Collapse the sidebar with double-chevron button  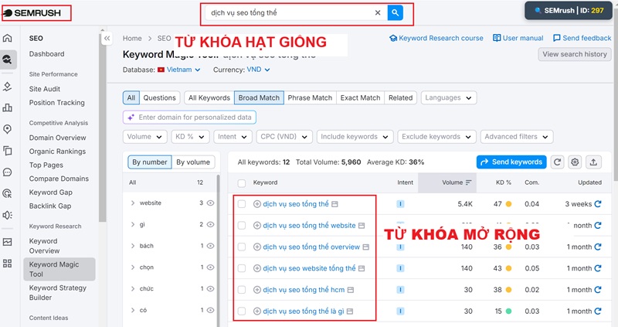pos(107,38)
